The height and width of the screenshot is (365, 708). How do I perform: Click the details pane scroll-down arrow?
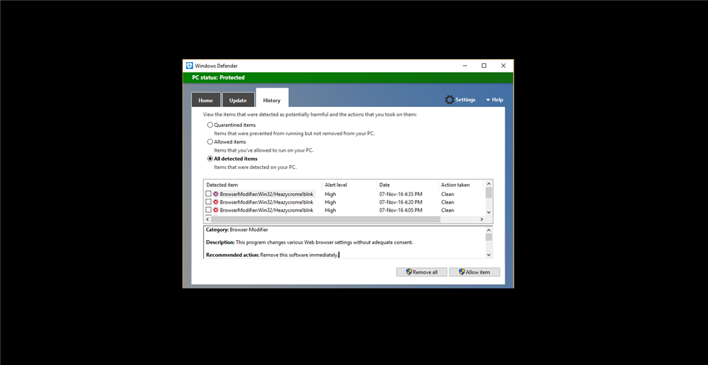tap(489, 255)
